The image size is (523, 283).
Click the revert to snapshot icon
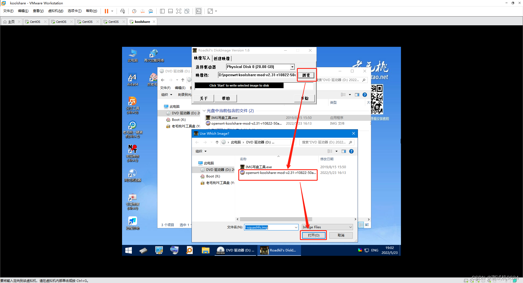[142, 11]
